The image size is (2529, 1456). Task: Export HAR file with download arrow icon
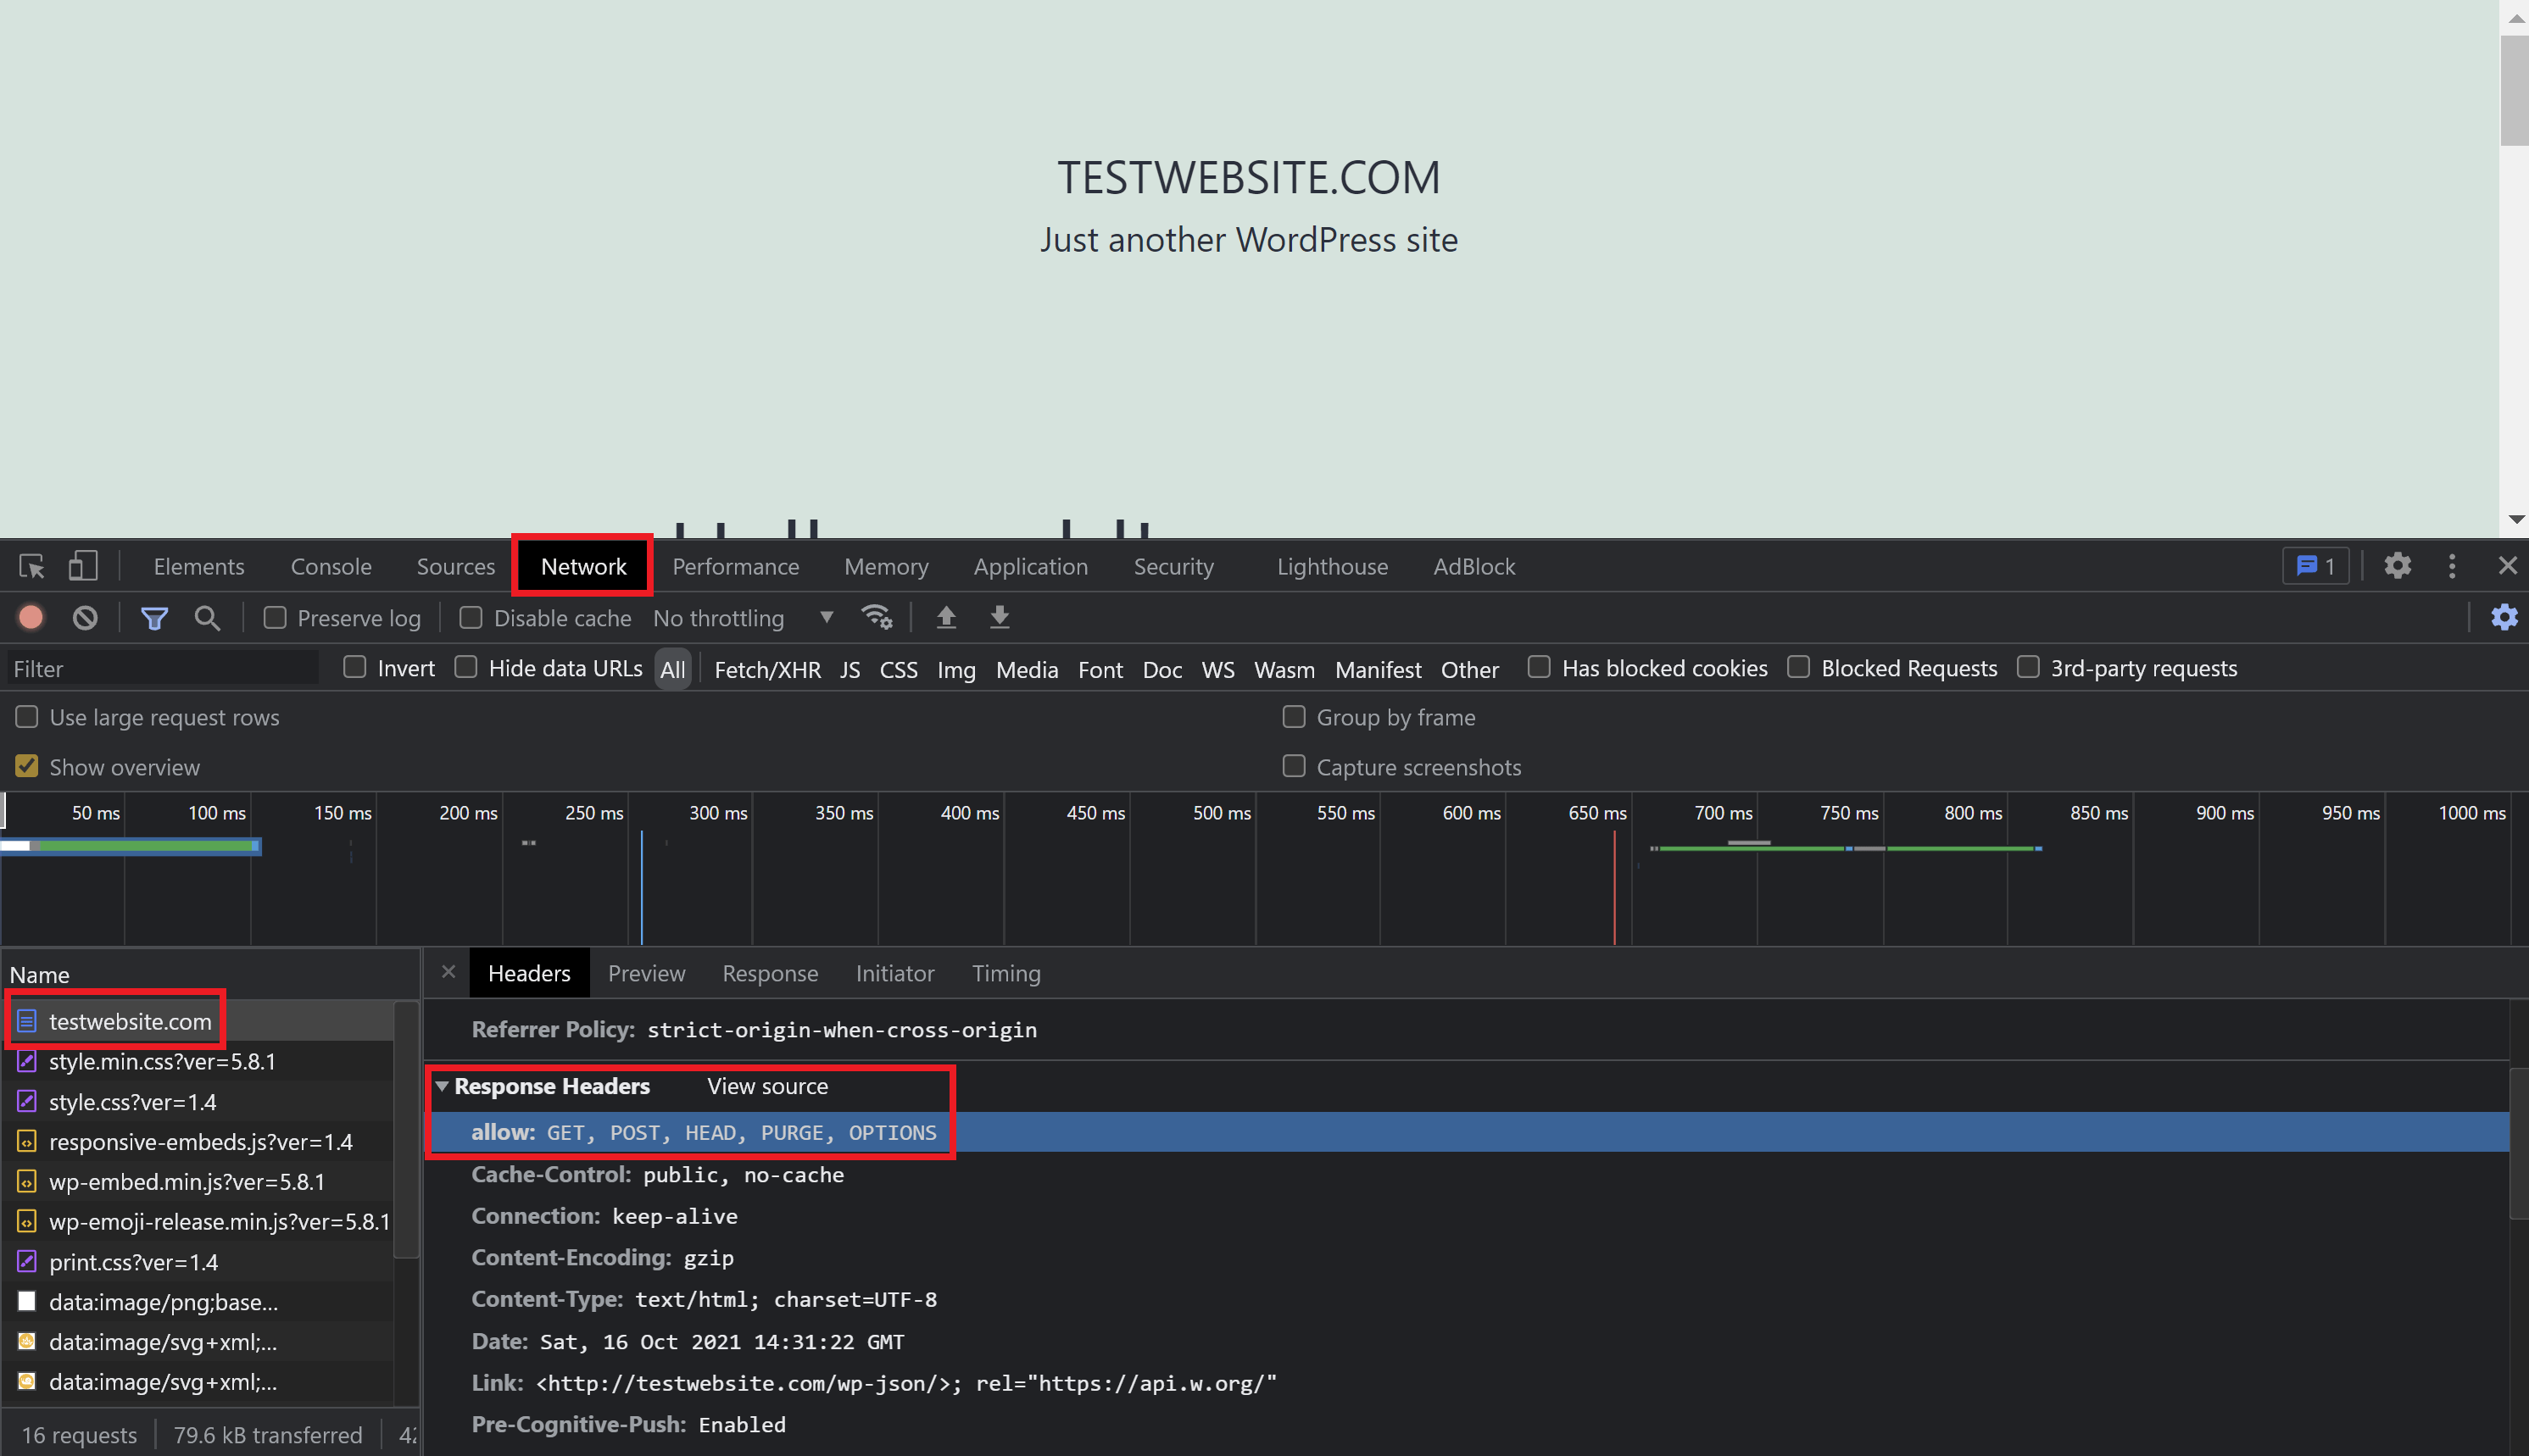[x=1000, y=617]
